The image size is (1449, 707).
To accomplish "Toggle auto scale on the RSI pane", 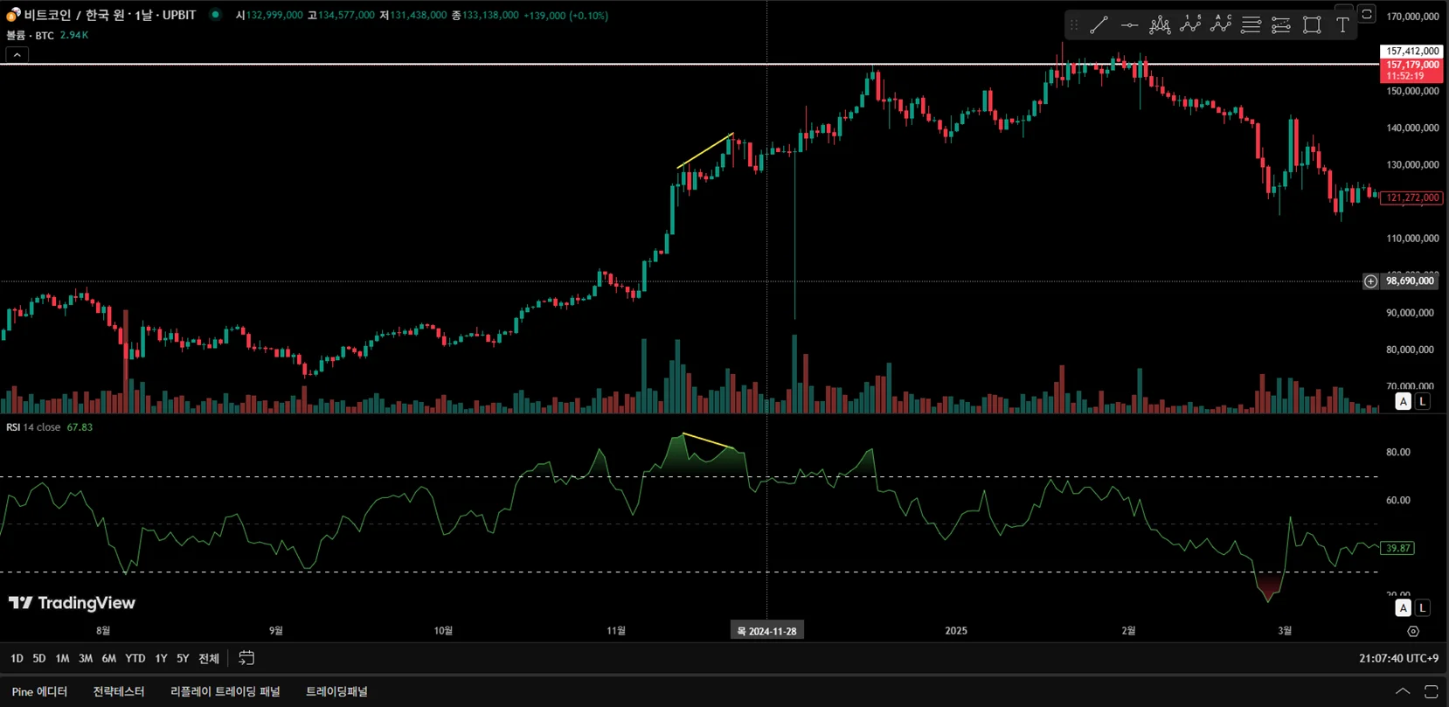I will click(1403, 607).
